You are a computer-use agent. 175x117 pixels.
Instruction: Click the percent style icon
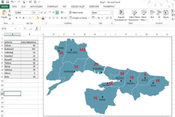(99, 18)
